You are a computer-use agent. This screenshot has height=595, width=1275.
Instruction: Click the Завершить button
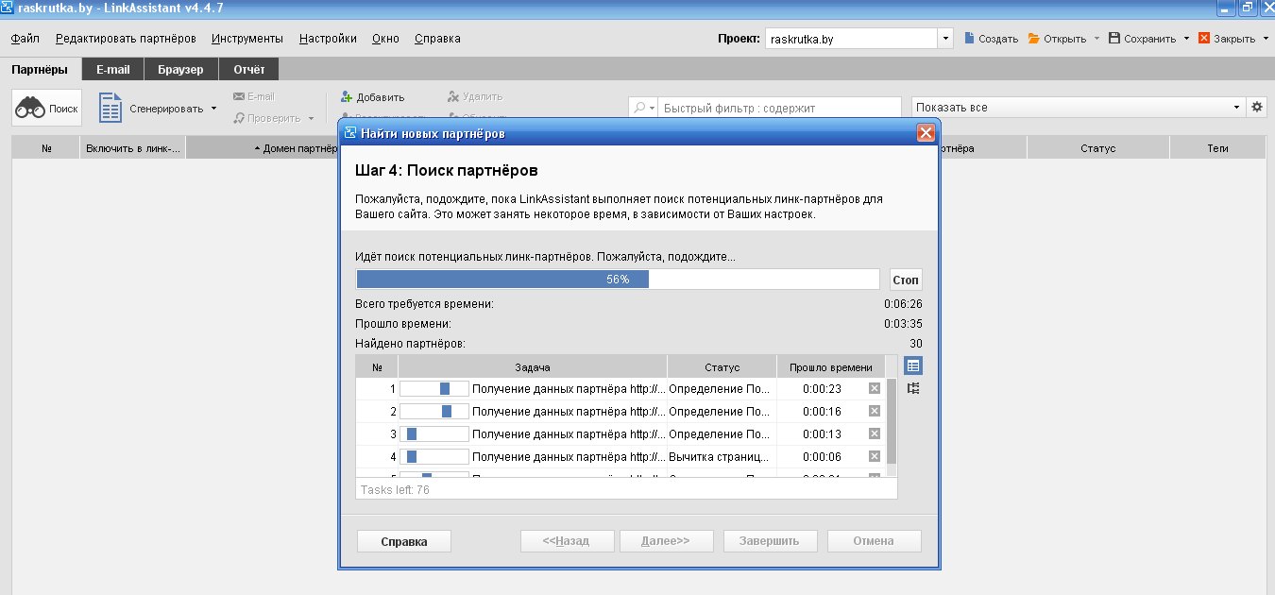tap(769, 541)
